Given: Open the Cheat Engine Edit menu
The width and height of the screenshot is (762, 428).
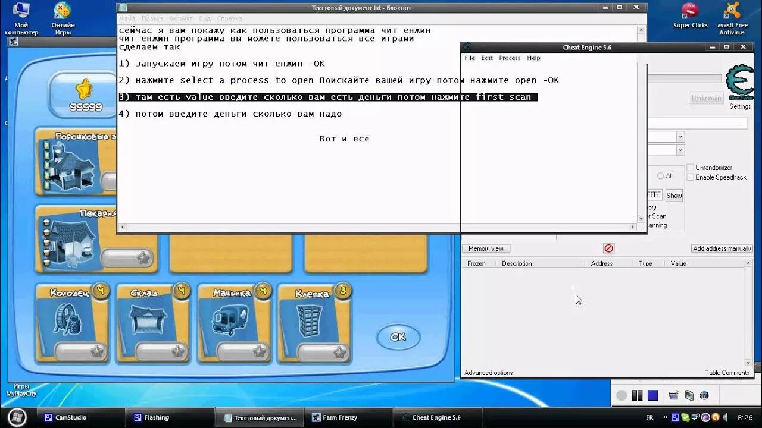Looking at the screenshot, I should 487,58.
